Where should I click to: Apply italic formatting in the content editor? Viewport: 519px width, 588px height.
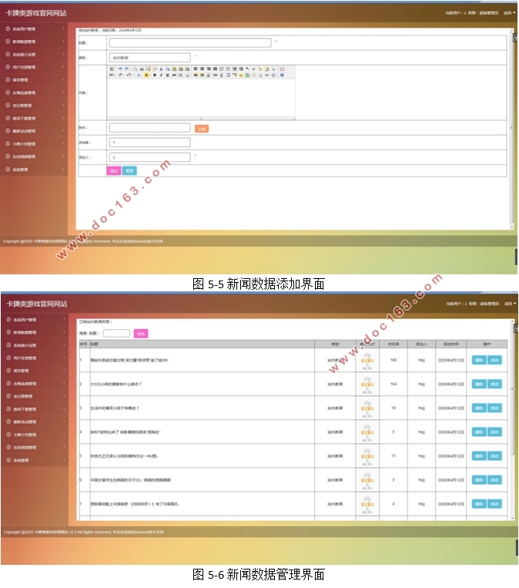coord(160,76)
